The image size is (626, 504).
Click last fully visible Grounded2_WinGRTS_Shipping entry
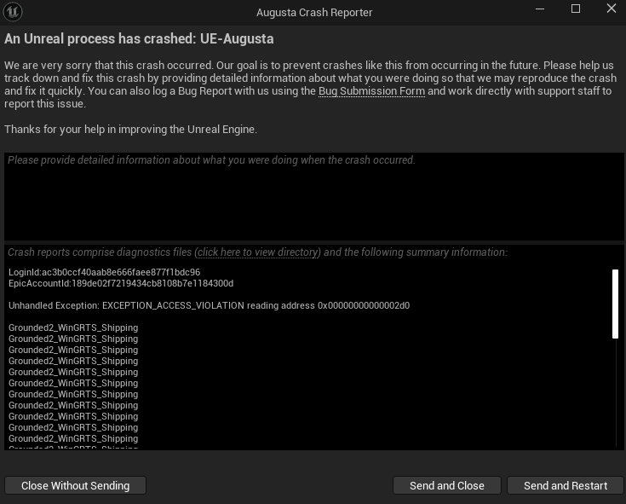point(73,438)
